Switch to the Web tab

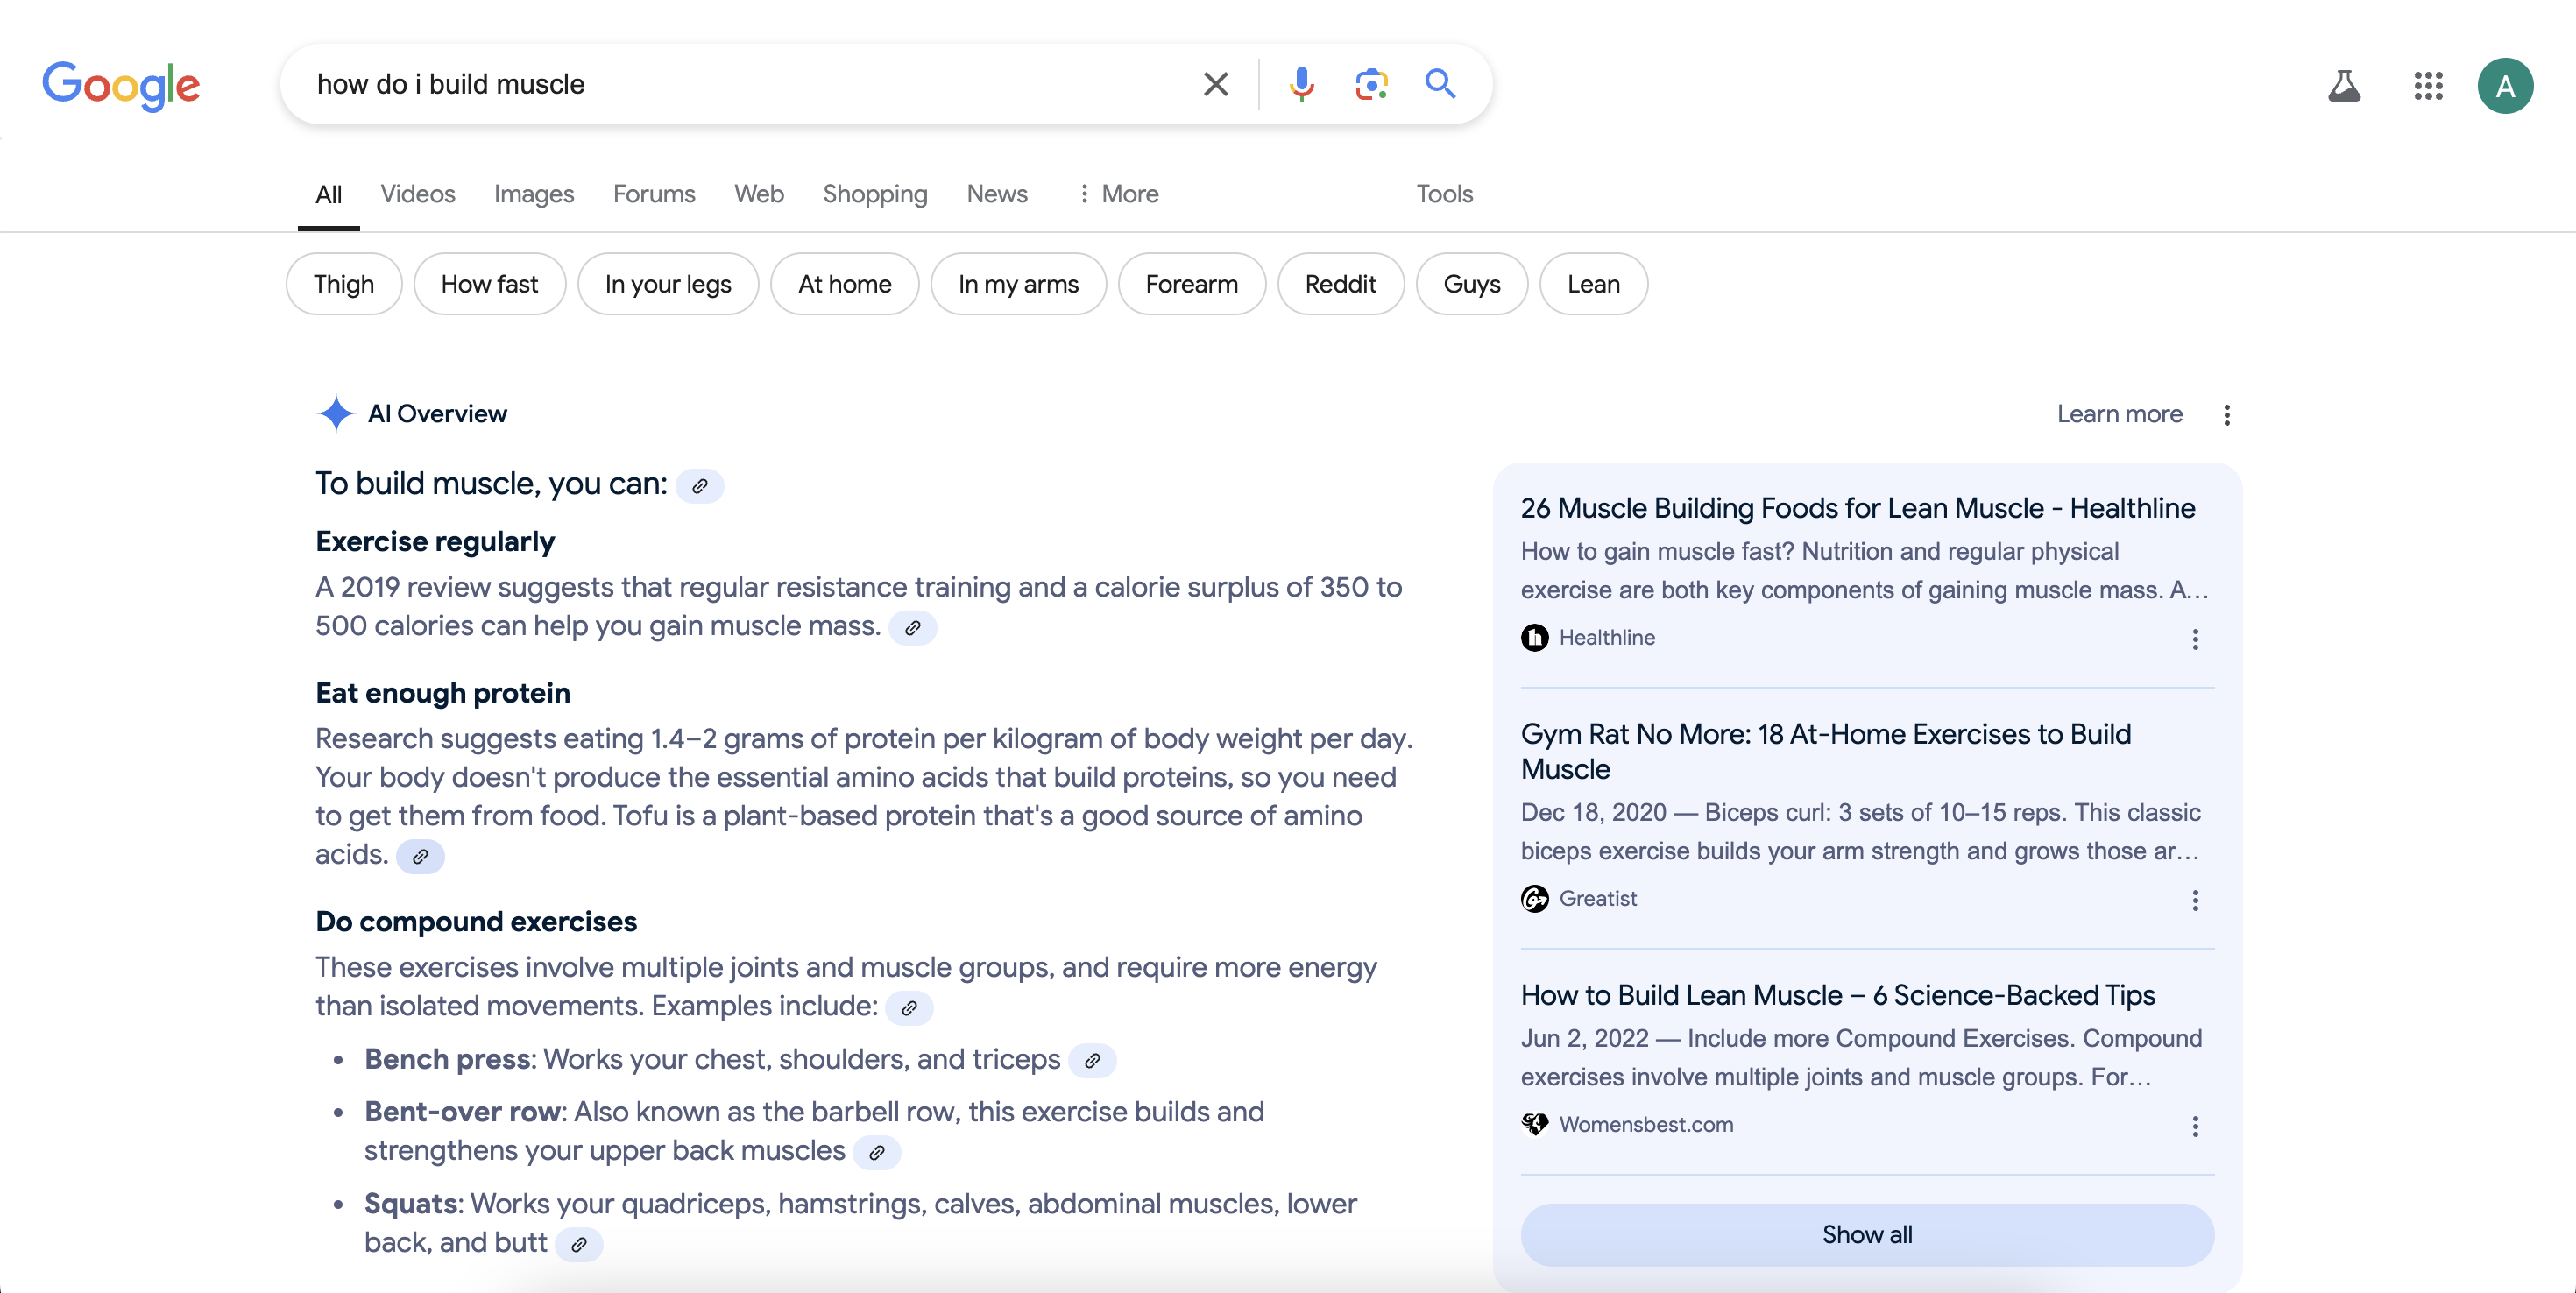coord(759,194)
